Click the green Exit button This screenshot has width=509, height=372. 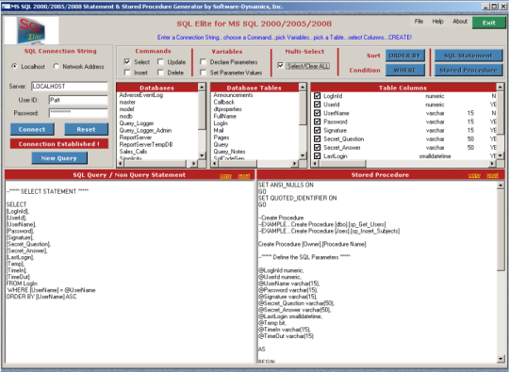(489, 23)
